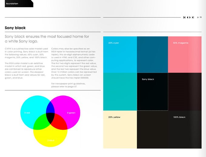Click the Sony black page heading

[15, 28]
